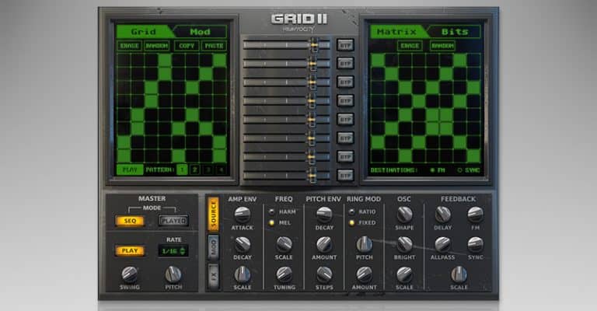Open the MOD vertical tab beside Amp Env
This screenshot has width=597, height=311.
(213, 248)
